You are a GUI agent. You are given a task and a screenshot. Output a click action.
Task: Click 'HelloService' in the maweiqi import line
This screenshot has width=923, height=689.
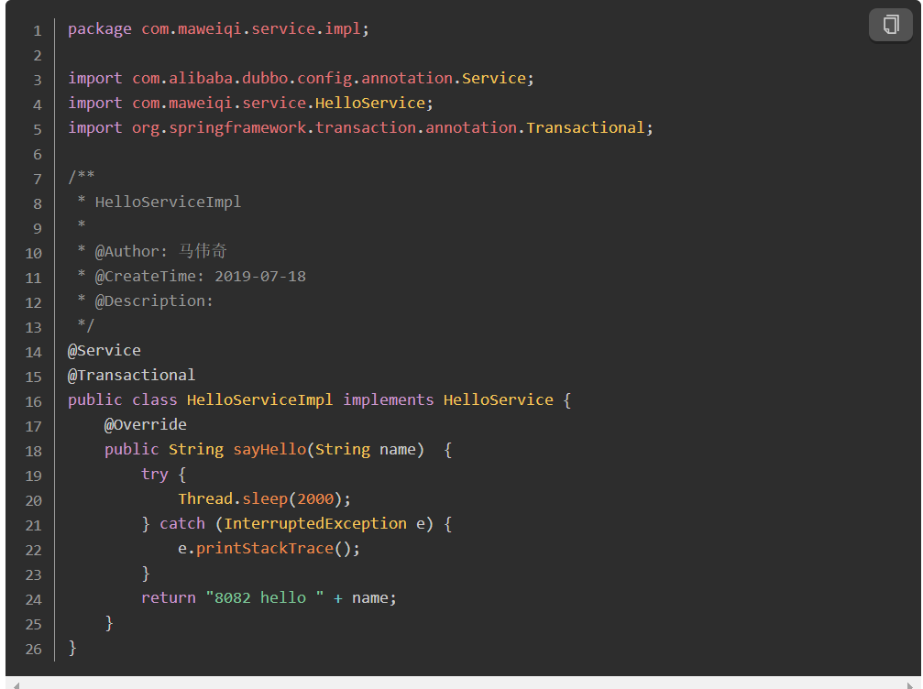tap(369, 103)
